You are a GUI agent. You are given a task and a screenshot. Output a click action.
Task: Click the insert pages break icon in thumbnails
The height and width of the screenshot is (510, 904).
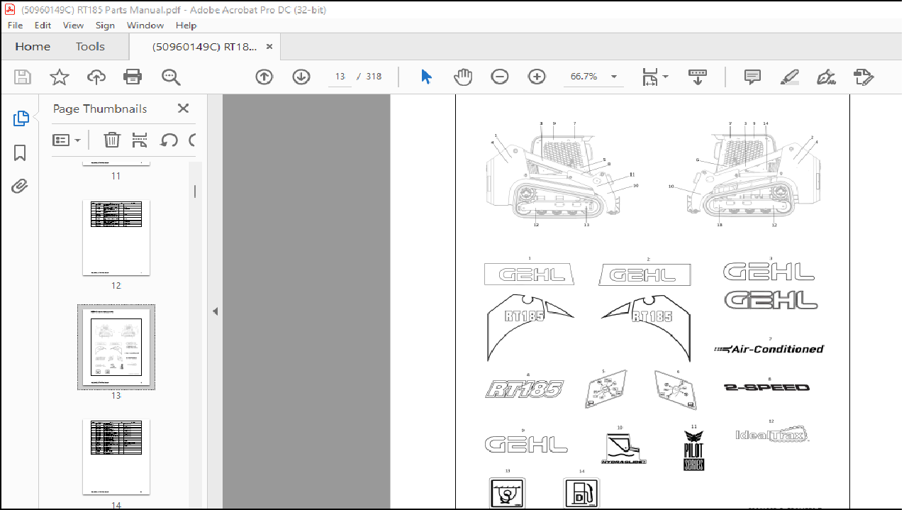coord(140,140)
